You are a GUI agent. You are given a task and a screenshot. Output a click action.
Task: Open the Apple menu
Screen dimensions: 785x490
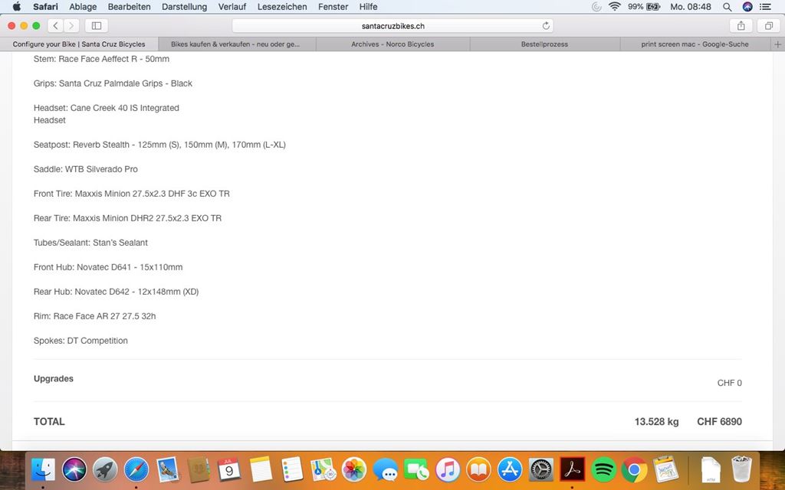[16, 7]
